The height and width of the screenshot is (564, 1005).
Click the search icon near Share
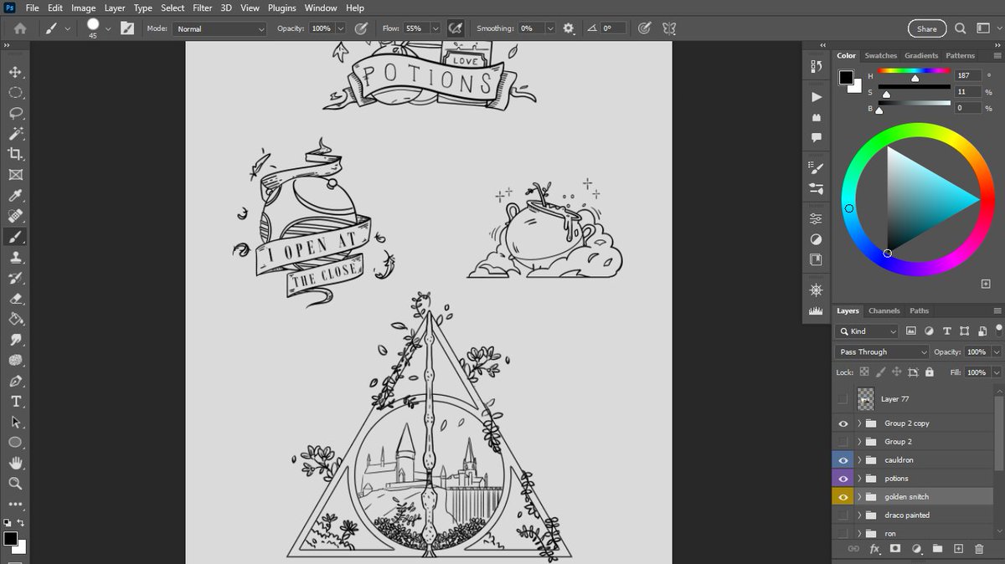pos(961,28)
